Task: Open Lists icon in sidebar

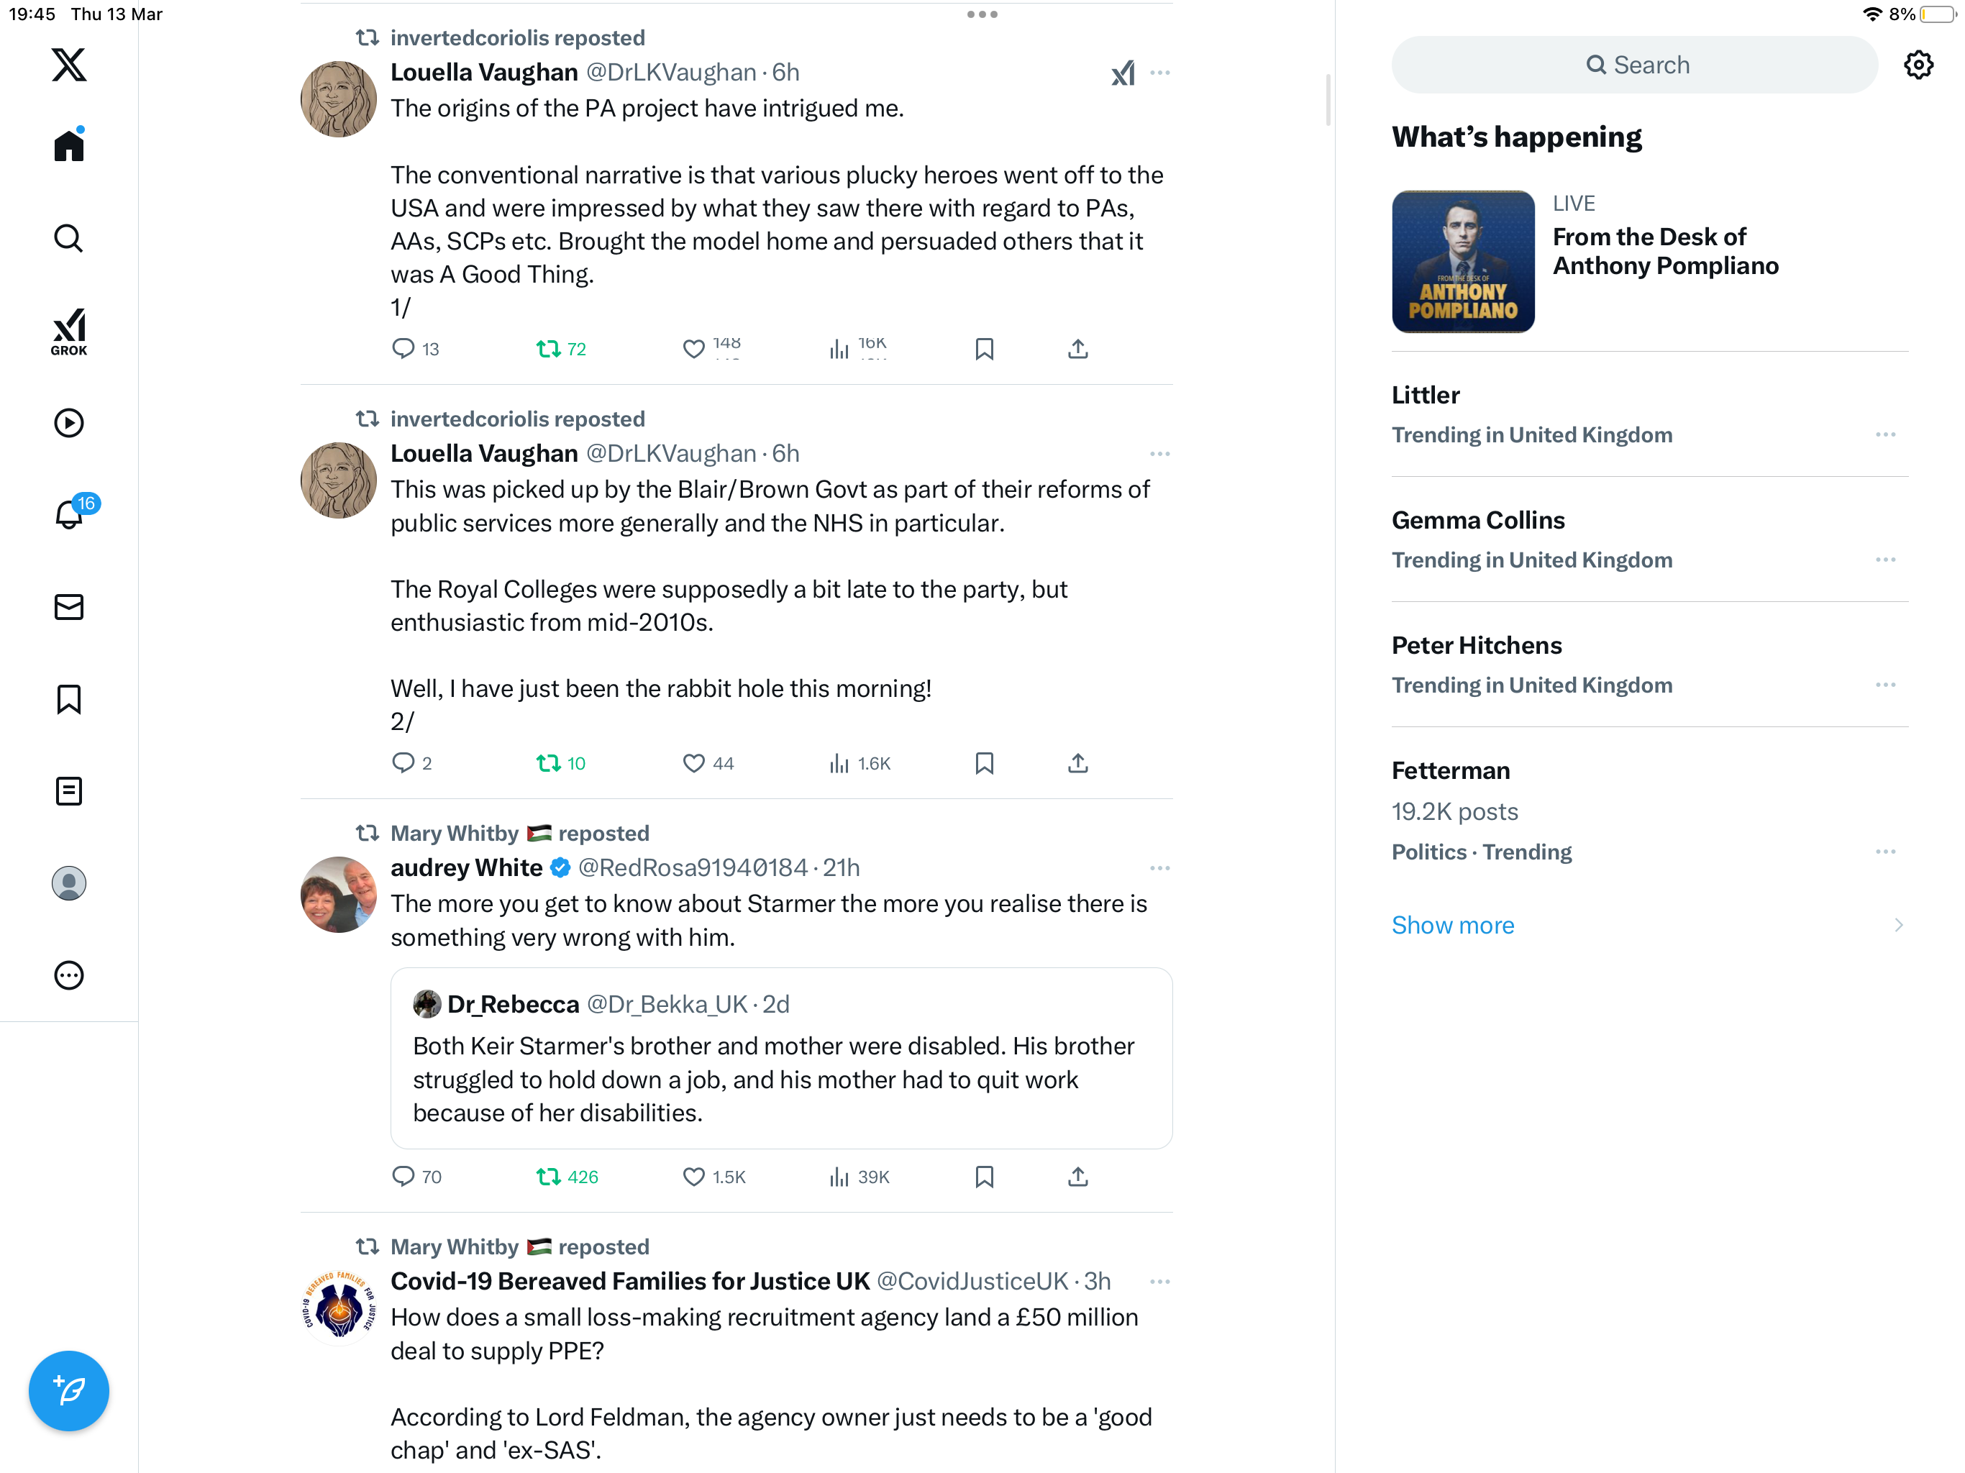Action: pyautogui.click(x=68, y=790)
